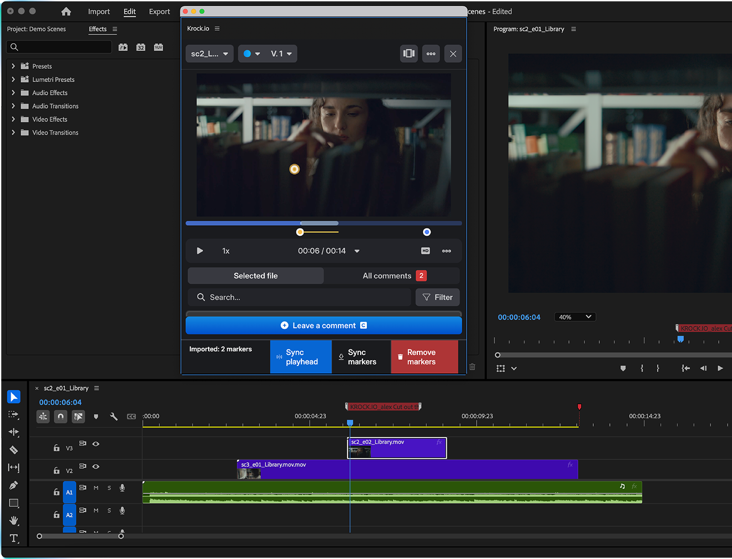Open the 40% zoom dropdown in Program monitor
The width and height of the screenshot is (732, 559).
[575, 317]
